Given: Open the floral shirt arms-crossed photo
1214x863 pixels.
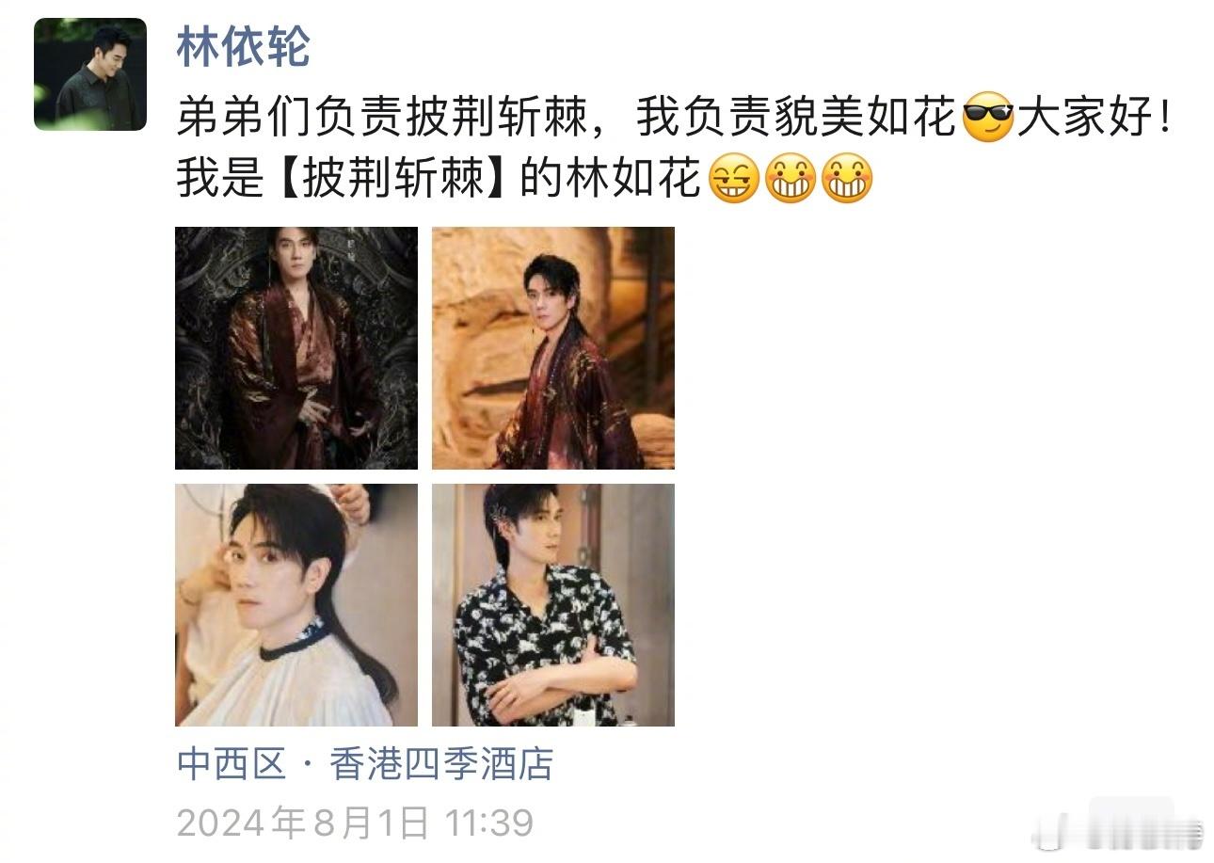Looking at the screenshot, I should (x=553, y=605).
